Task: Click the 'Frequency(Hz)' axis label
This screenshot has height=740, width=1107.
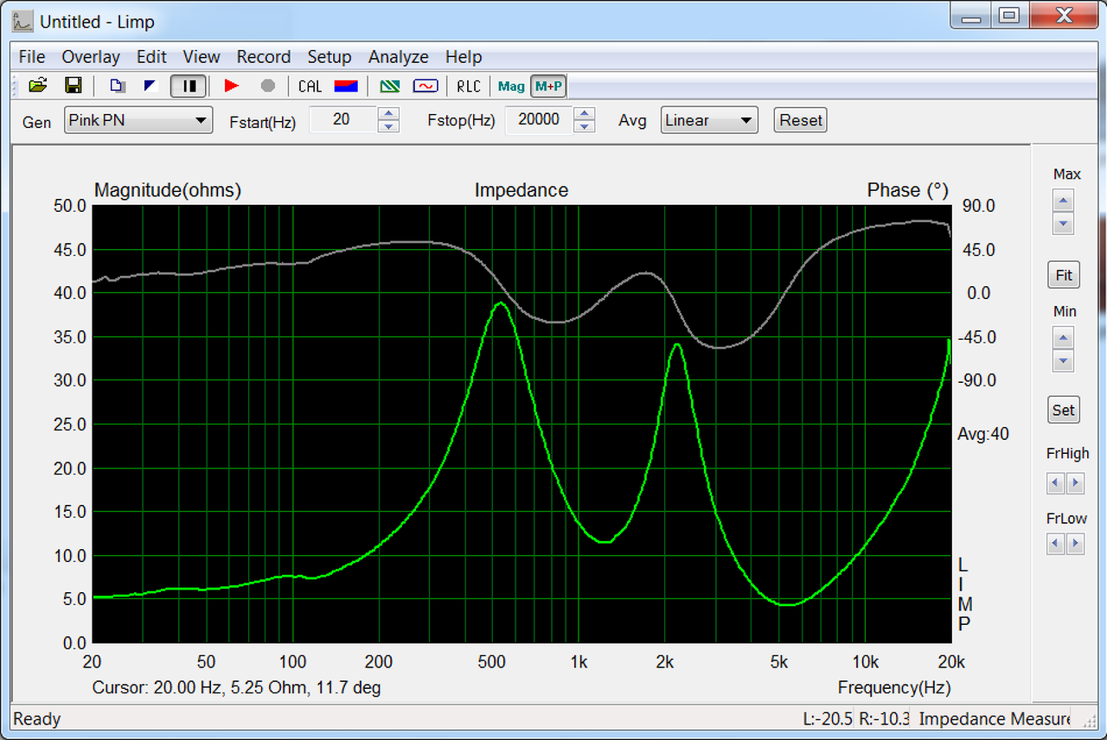Action: click(894, 688)
